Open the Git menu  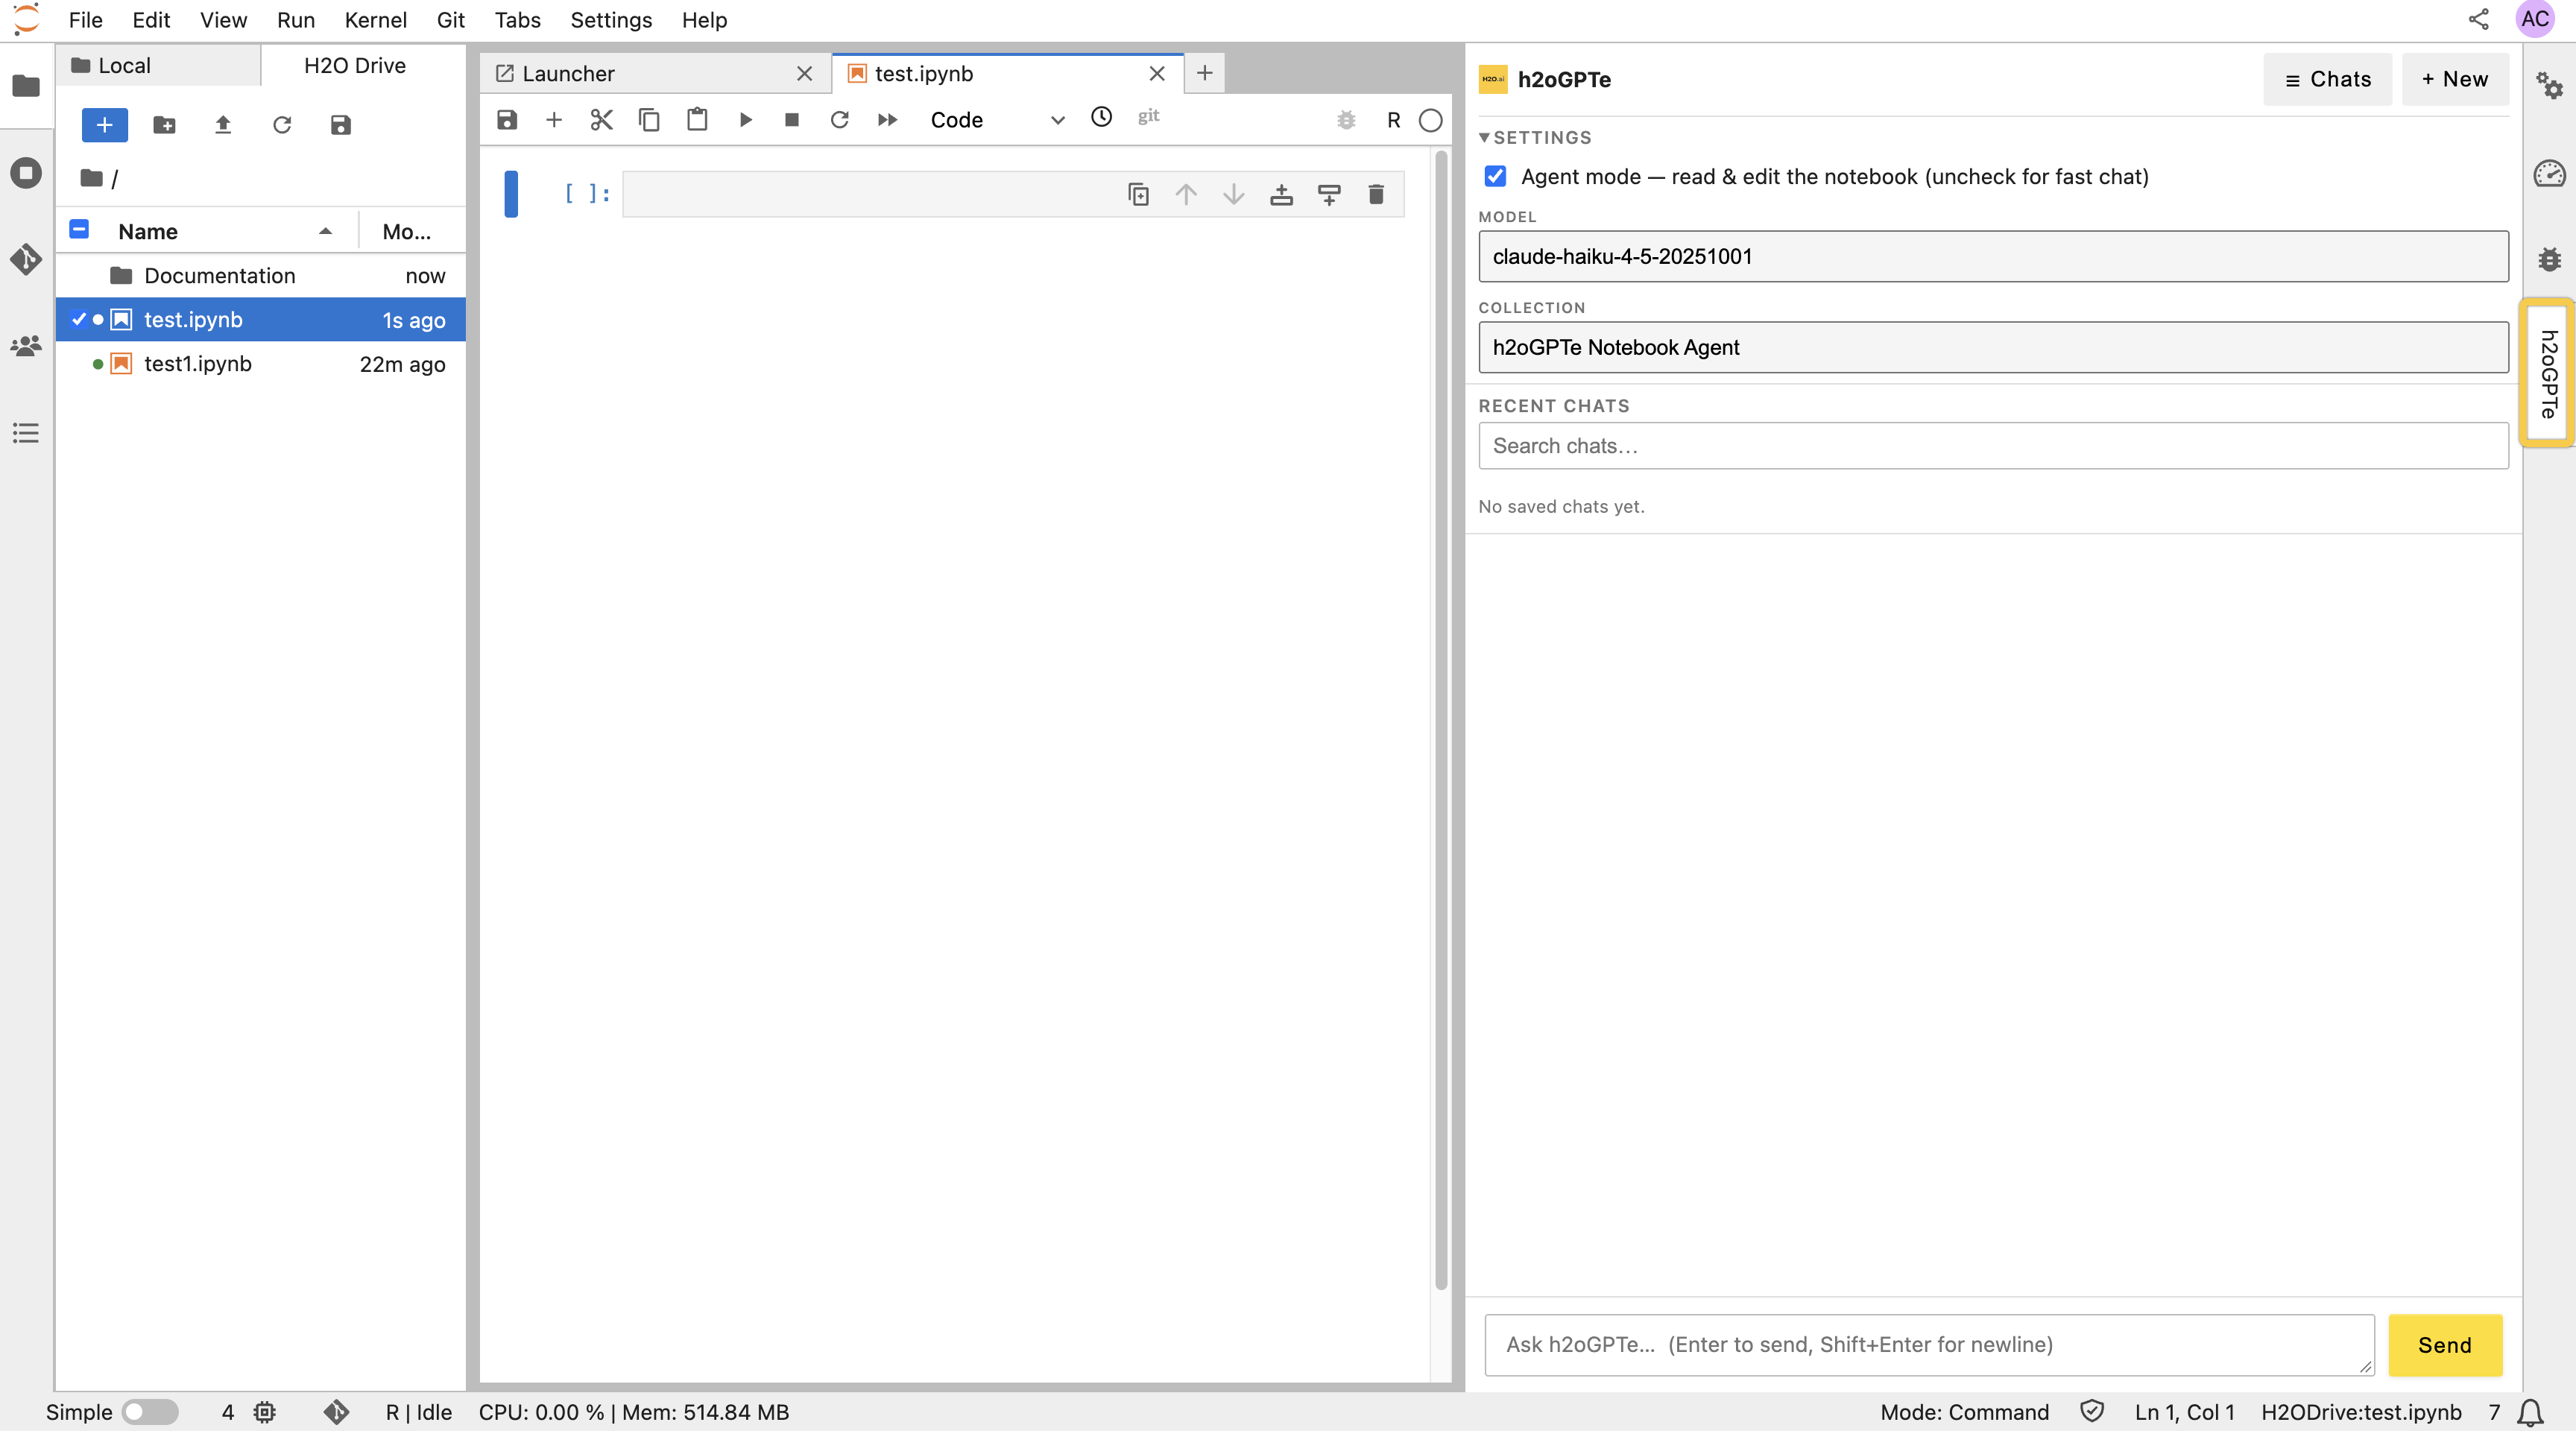click(451, 20)
